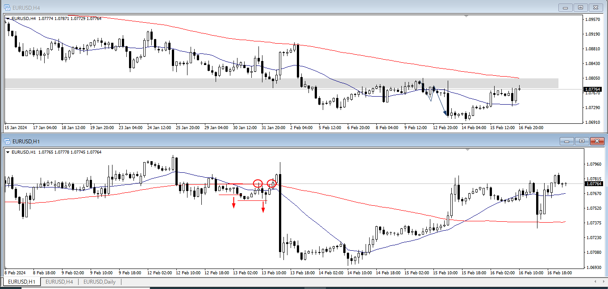Click the EURUSD,H4 chart window icon
Screen dimensions: 608x289
point(7,7)
